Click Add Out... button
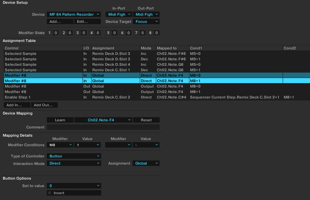The image size is (310, 200). click(44, 105)
